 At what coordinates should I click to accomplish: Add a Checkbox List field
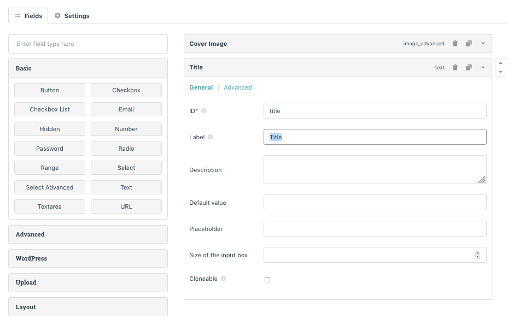tap(50, 109)
